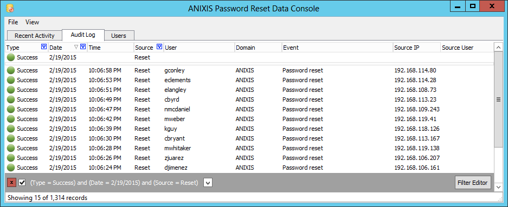
Task: Open the Source column filter icon
Action: pos(159,47)
